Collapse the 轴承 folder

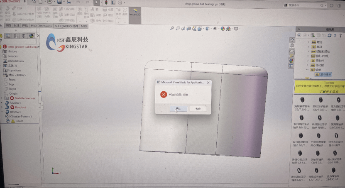[307, 70]
